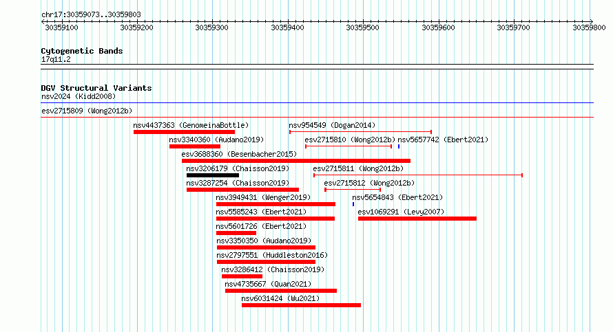Click the red bar of nsv4735667

[x=281, y=291]
